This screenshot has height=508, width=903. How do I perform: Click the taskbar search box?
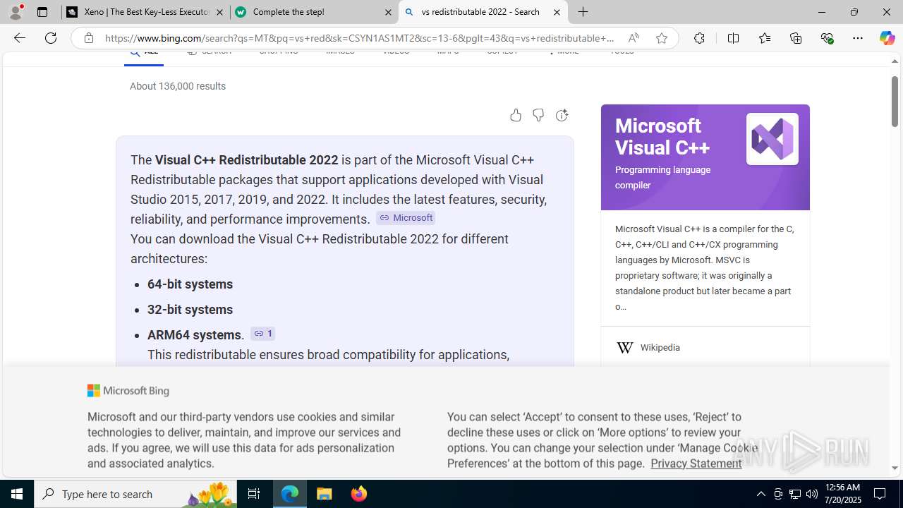(135, 494)
